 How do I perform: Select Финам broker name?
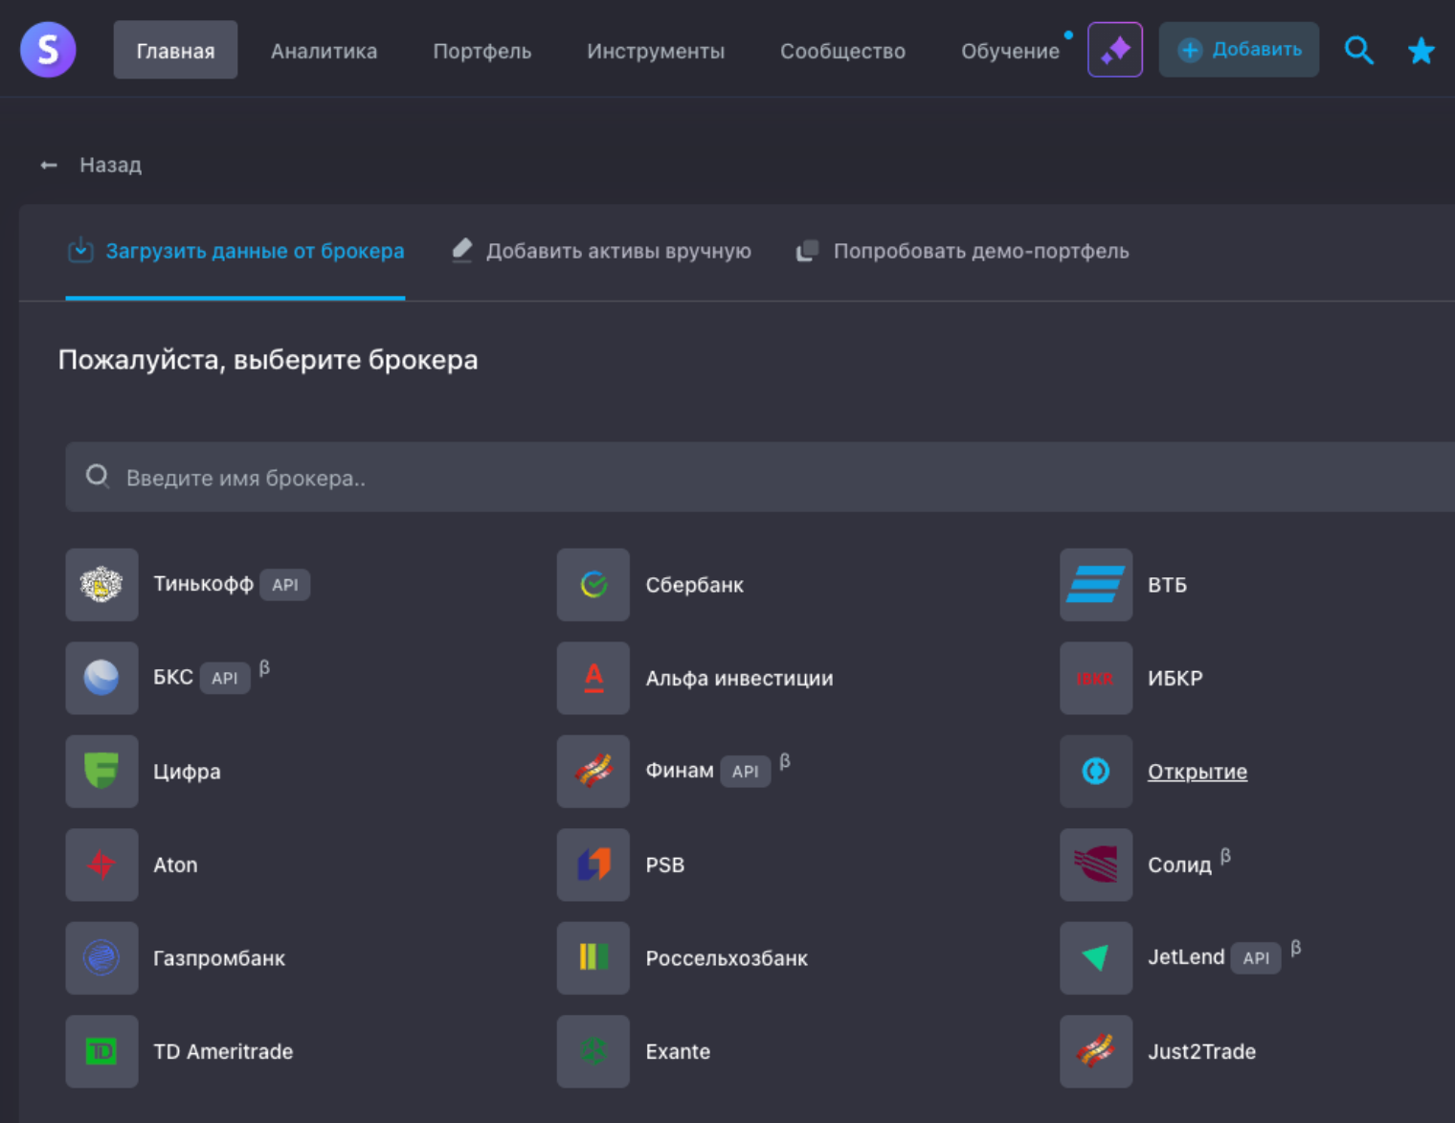680,771
